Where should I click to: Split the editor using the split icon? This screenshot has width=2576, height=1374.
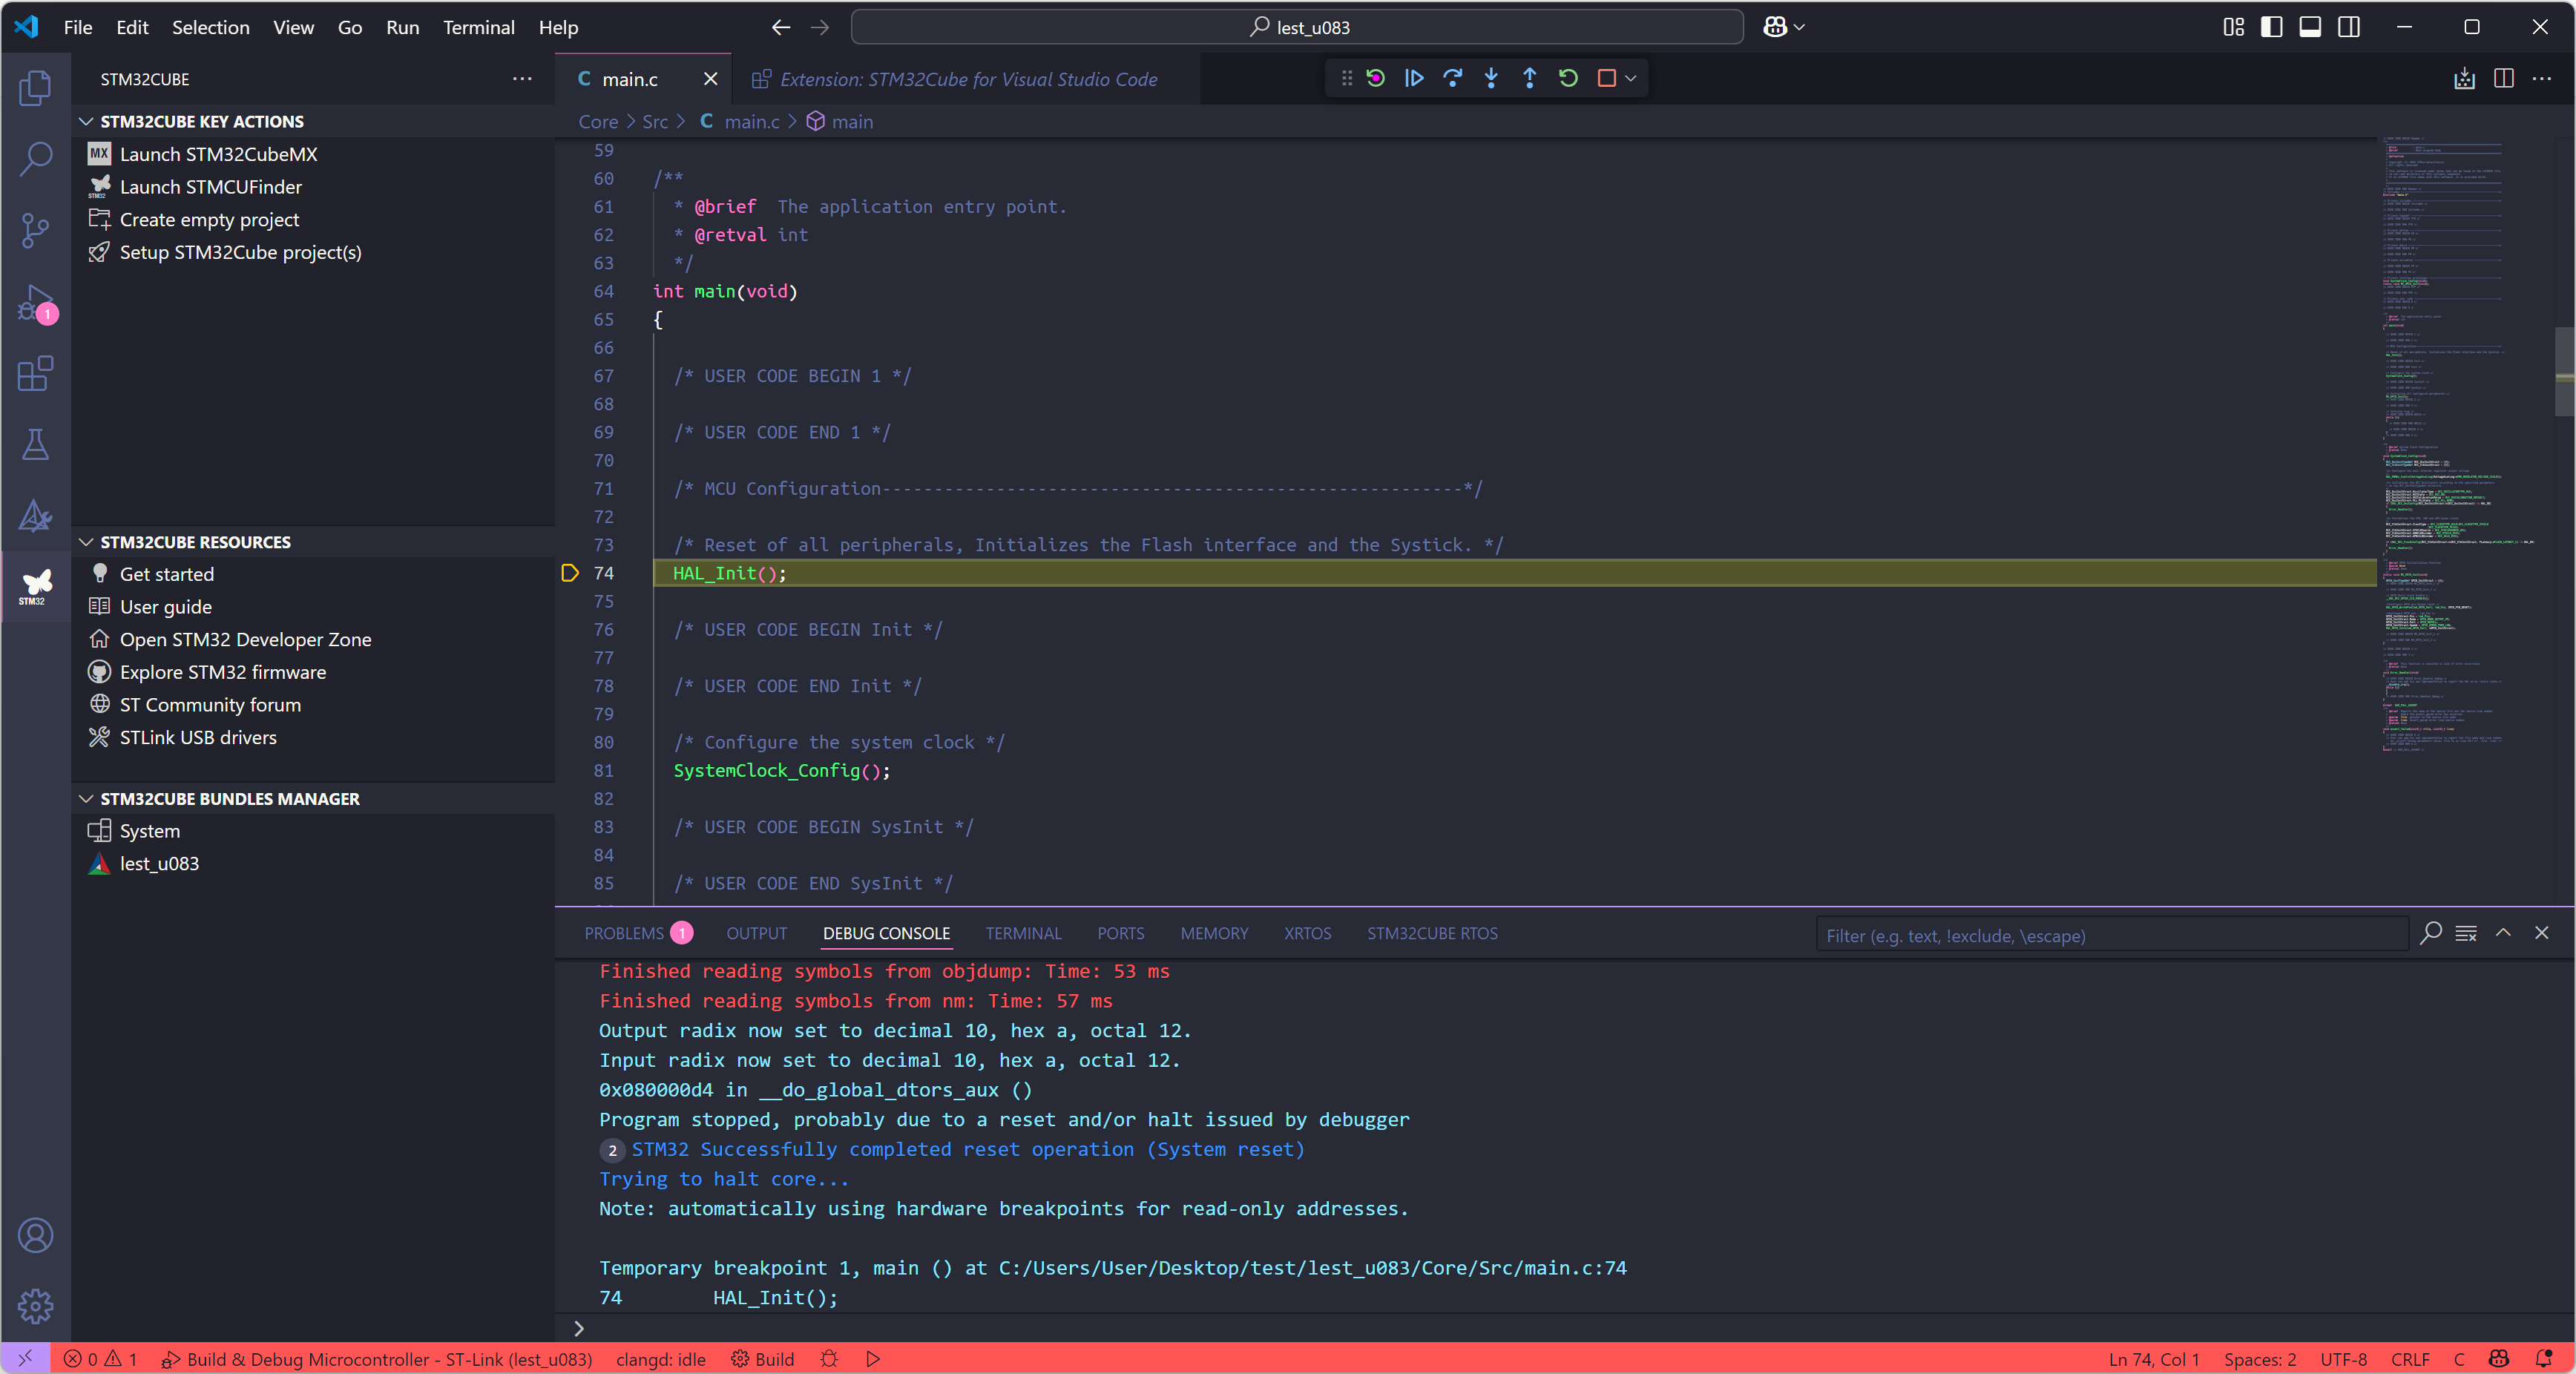(2504, 79)
